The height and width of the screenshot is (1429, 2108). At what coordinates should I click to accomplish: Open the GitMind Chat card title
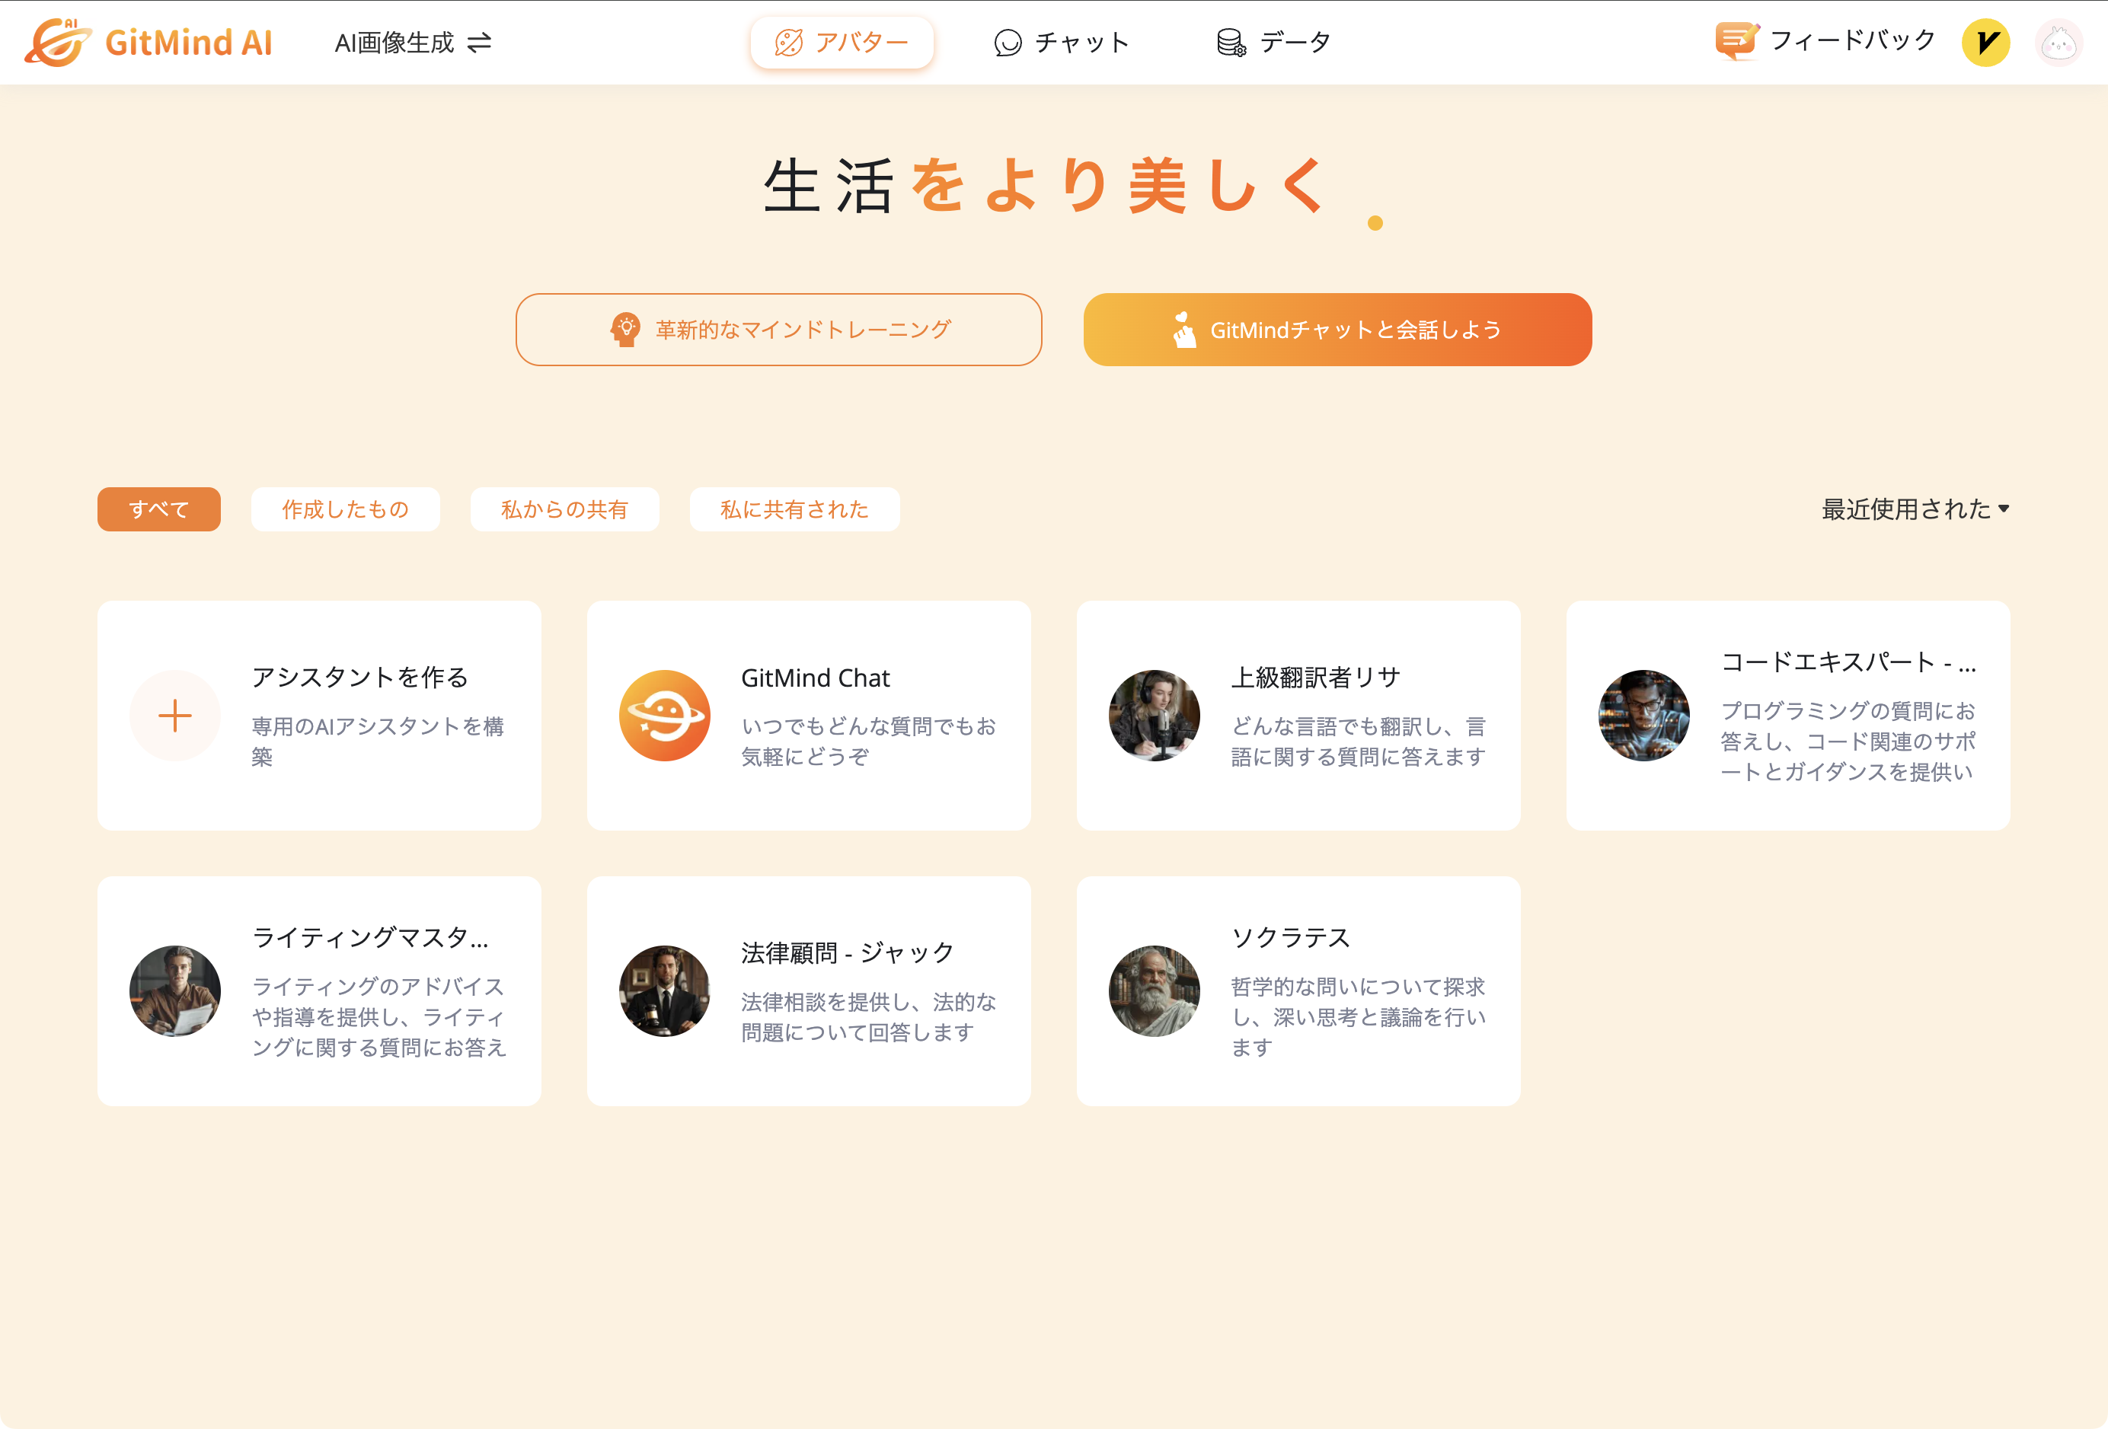[816, 678]
